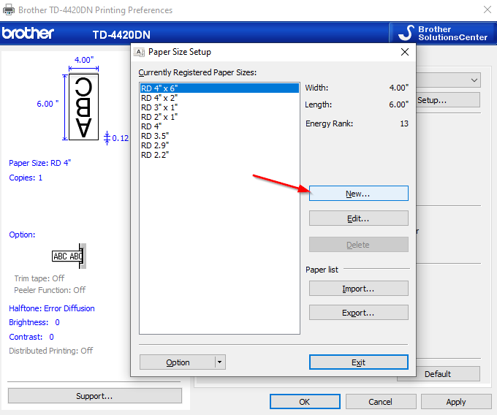Click the Support... button
The height and width of the screenshot is (415, 497).
[x=95, y=396]
